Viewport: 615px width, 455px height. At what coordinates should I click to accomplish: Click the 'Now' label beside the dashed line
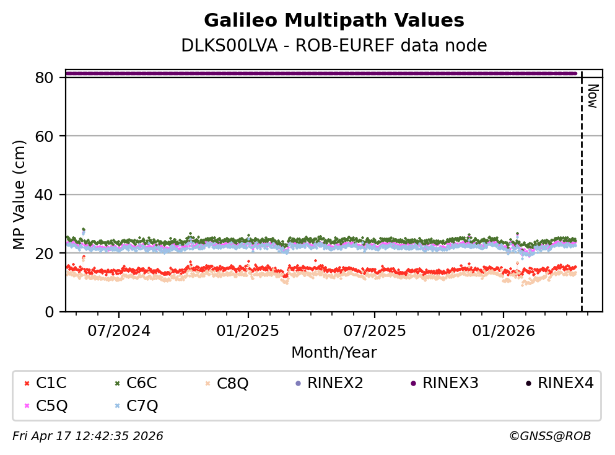(x=592, y=96)
